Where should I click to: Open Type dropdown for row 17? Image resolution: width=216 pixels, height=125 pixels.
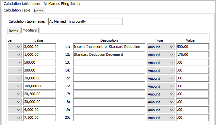tap(160, 94)
